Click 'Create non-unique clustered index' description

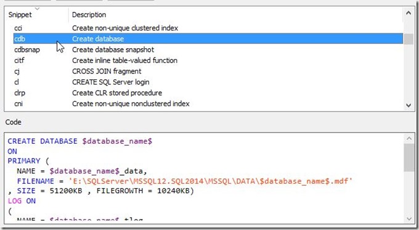click(x=125, y=28)
